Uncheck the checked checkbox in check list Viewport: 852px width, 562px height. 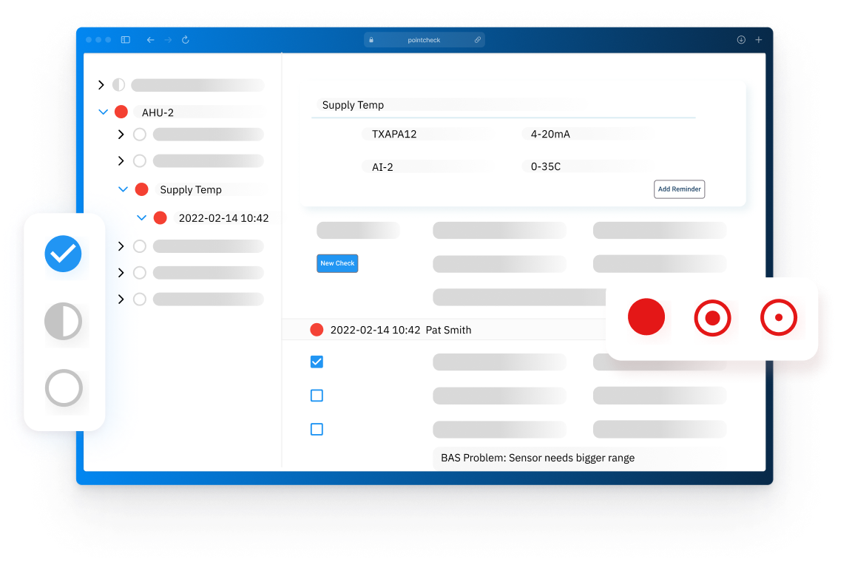[317, 362]
